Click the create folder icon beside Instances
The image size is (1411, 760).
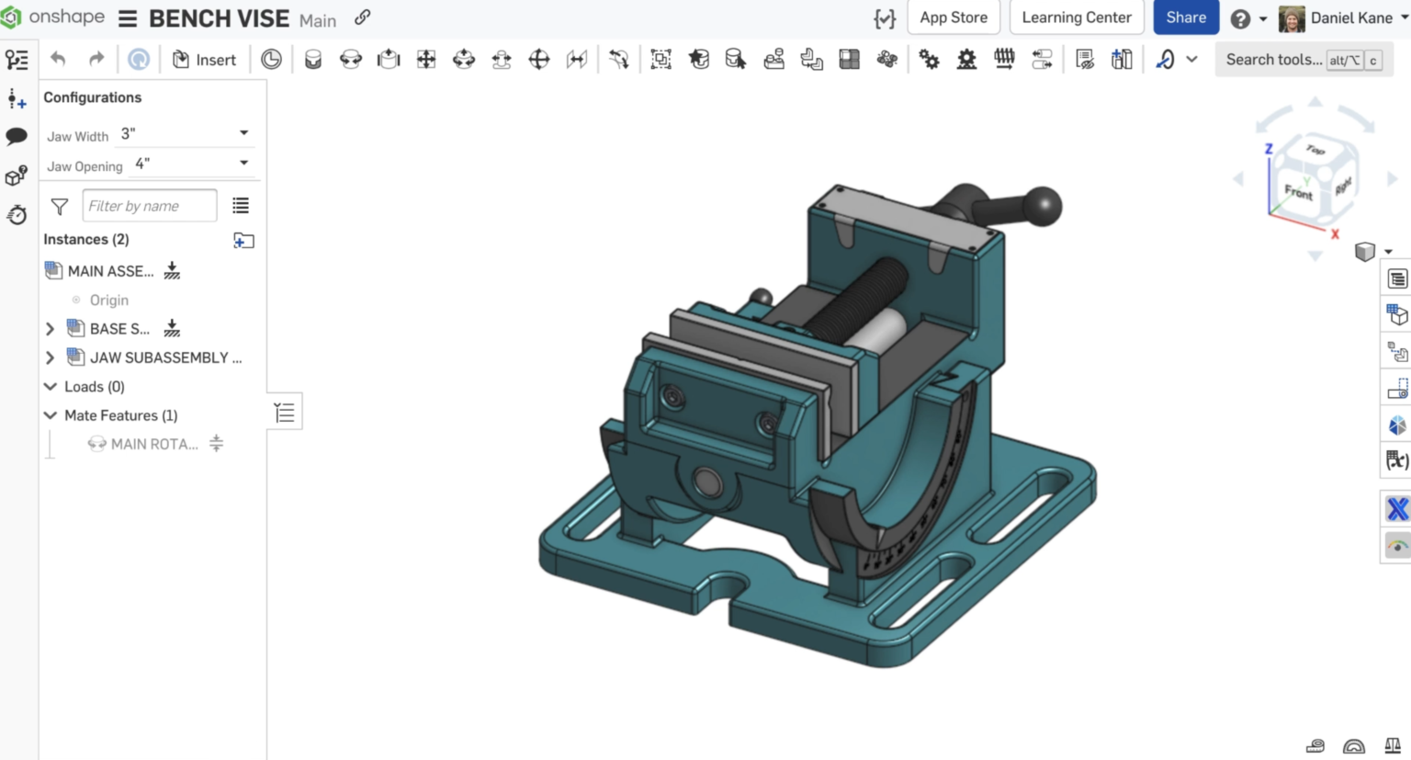click(x=243, y=241)
